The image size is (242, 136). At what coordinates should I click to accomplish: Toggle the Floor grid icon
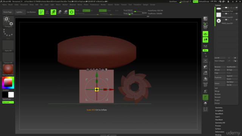205,34
